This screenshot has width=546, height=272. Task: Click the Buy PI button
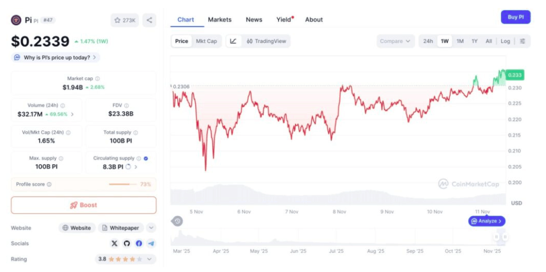[516, 17]
